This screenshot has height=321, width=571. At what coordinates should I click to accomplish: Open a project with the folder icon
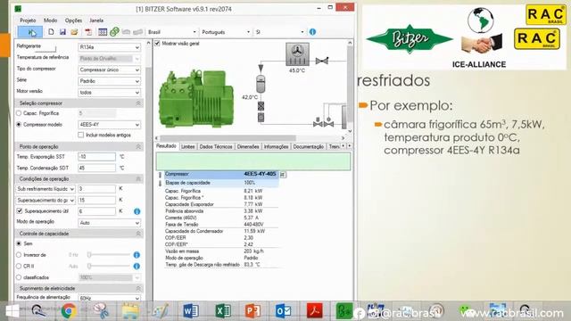75,32
